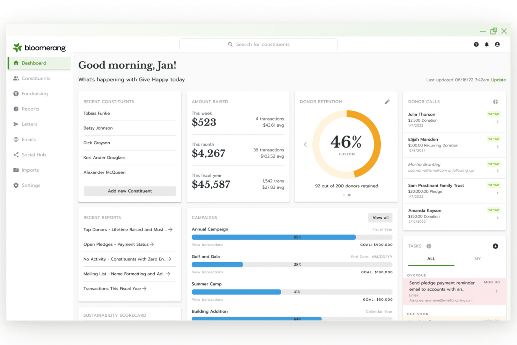Open Emails via the @ icon

coord(16,139)
